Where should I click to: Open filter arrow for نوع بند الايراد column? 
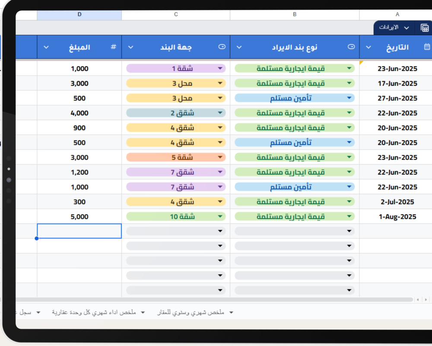point(239,47)
